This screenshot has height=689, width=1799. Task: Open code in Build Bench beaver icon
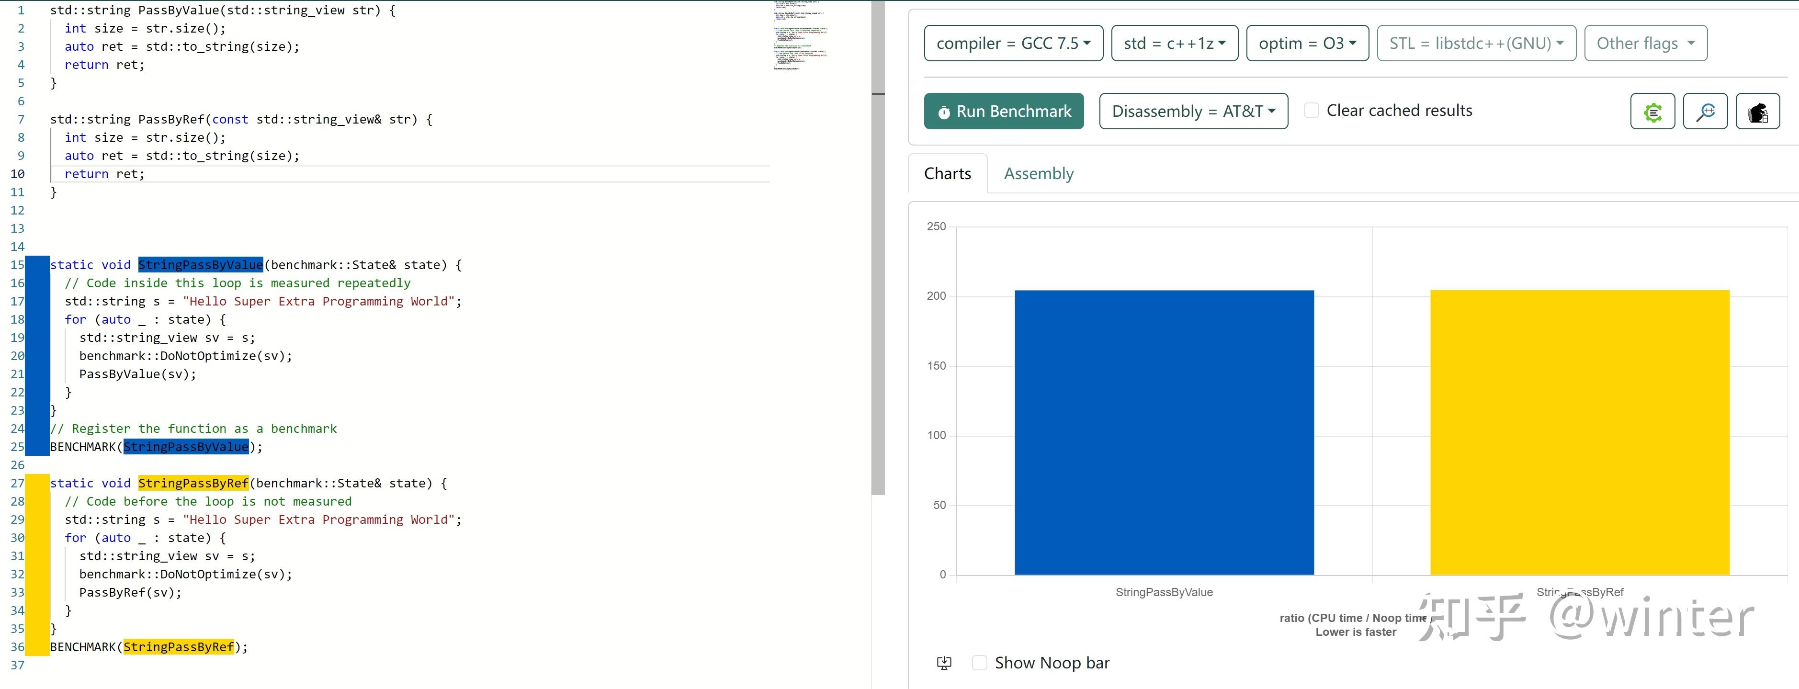point(1758,111)
